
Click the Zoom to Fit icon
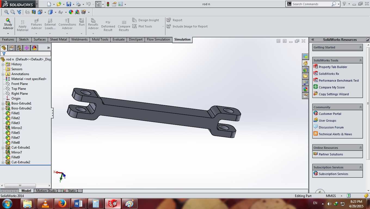(7, 12)
